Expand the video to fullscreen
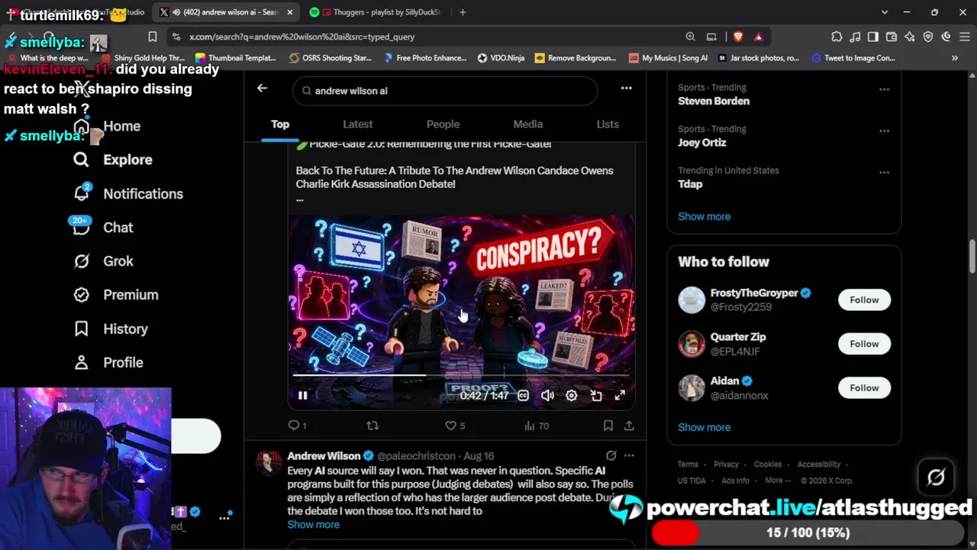The width and height of the screenshot is (977, 550). [620, 395]
